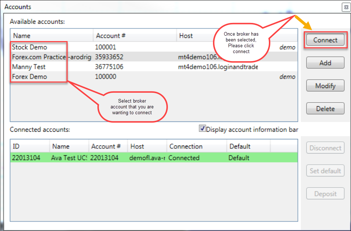Click the demo label in Stock Demo row
The width and height of the screenshot is (351, 231).
coord(287,47)
